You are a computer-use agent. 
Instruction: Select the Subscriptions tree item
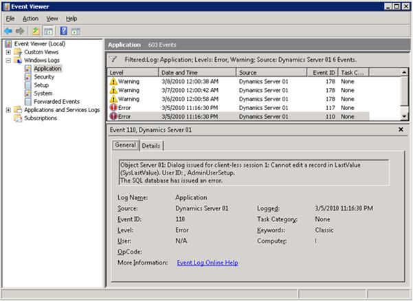(x=41, y=118)
